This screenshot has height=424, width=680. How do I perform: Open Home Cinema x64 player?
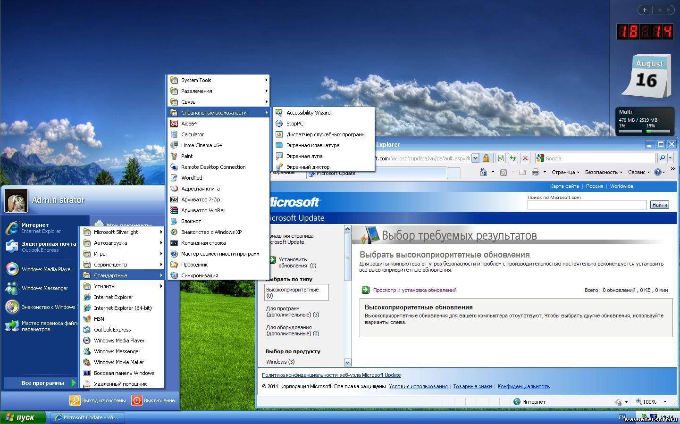pyautogui.click(x=218, y=145)
